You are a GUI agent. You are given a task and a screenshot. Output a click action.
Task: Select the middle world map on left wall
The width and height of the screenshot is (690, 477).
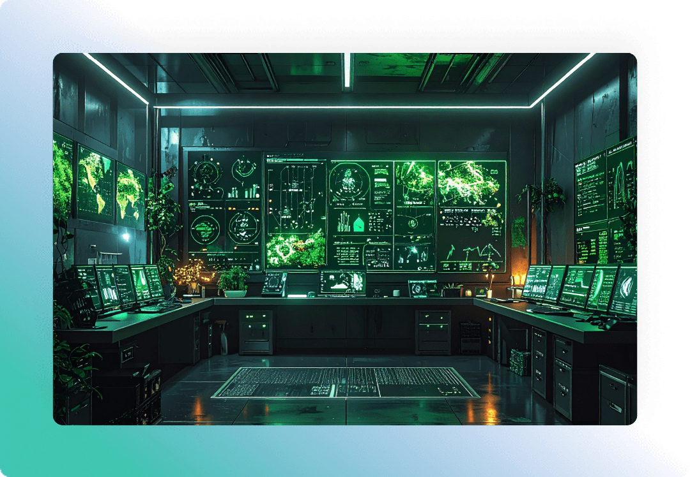[96, 183]
